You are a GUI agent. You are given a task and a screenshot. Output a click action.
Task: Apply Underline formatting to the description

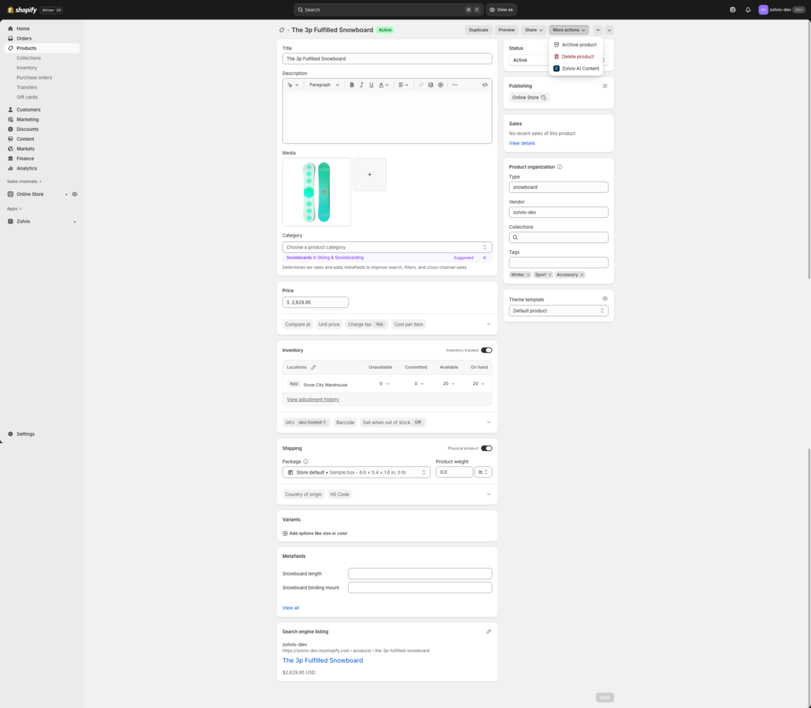[371, 84]
